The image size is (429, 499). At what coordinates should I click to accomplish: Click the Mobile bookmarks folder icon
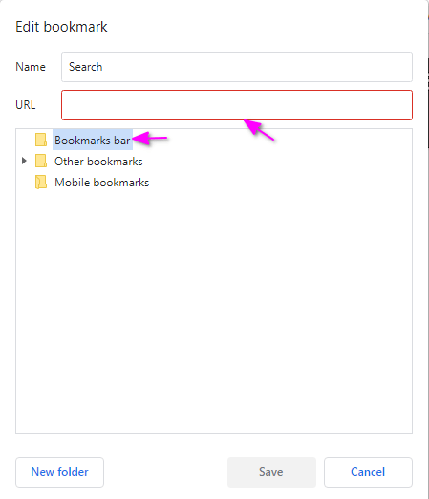point(41,183)
